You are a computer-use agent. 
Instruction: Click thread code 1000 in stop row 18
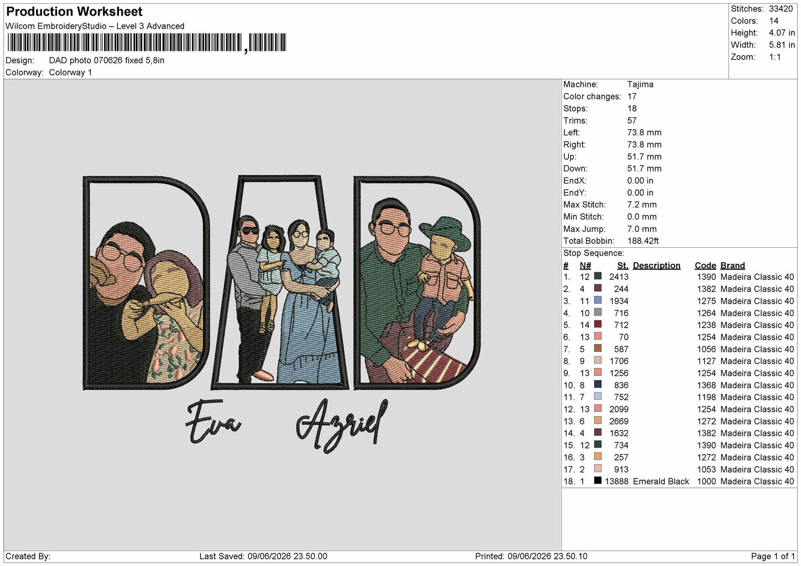706,482
